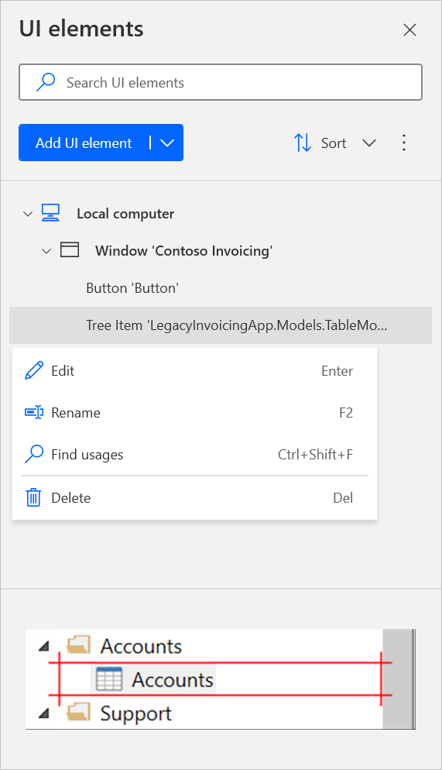Click the window icon beside Contoso Invoicing
Viewport: 442px width, 770px height.
pos(70,250)
